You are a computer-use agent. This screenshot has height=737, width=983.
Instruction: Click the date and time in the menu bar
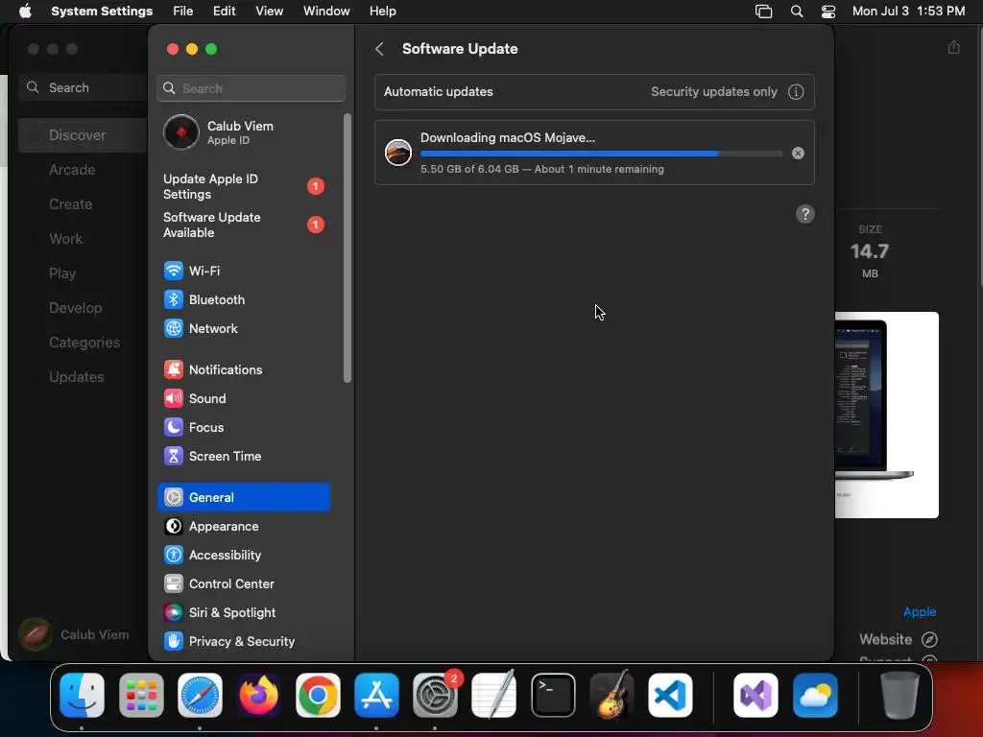908,12
